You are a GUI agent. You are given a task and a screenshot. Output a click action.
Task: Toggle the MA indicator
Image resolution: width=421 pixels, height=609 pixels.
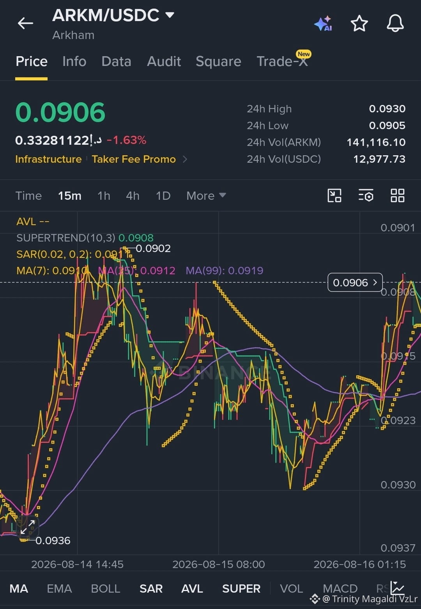coord(19,588)
